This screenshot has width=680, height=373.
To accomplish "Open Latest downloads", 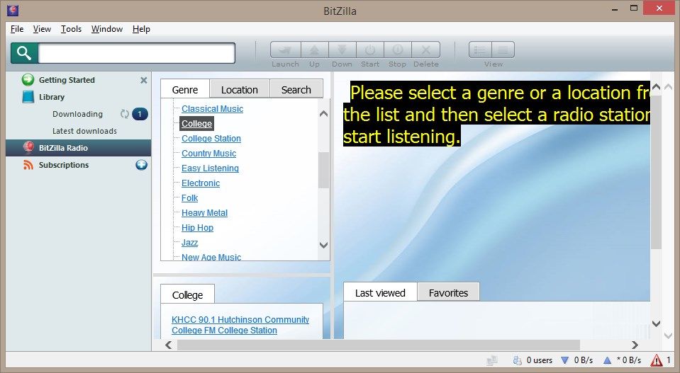I will coord(84,131).
